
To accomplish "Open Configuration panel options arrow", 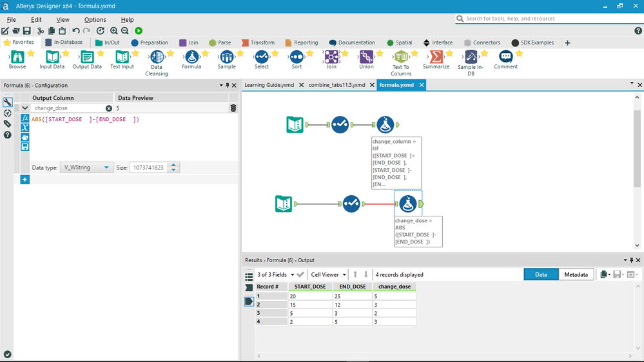I will click(221, 86).
